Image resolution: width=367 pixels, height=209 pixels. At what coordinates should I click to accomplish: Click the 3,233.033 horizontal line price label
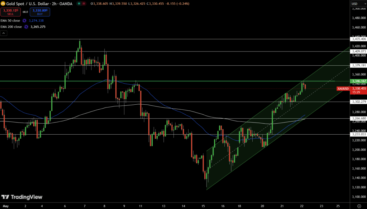tap(359, 134)
